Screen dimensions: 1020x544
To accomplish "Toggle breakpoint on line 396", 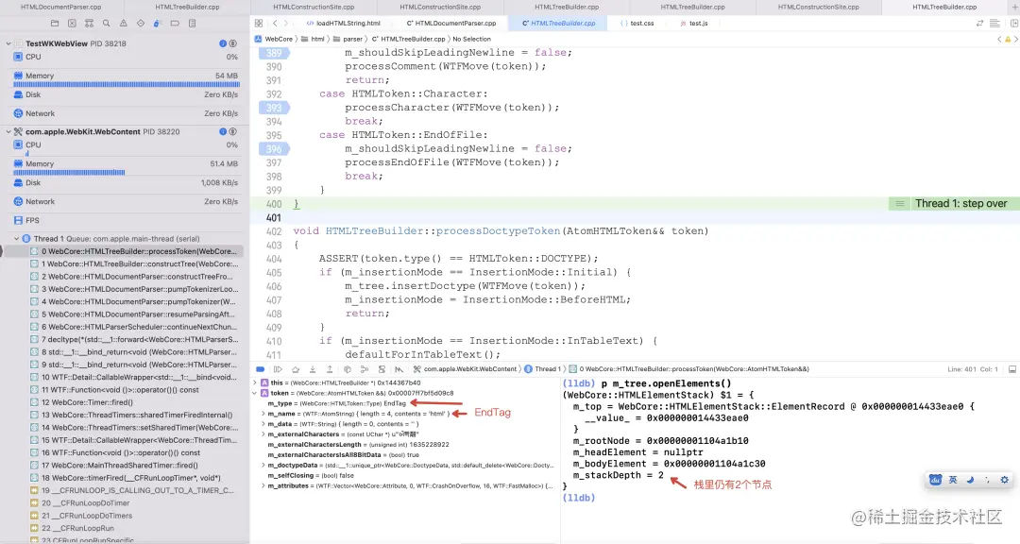I will [x=274, y=149].
